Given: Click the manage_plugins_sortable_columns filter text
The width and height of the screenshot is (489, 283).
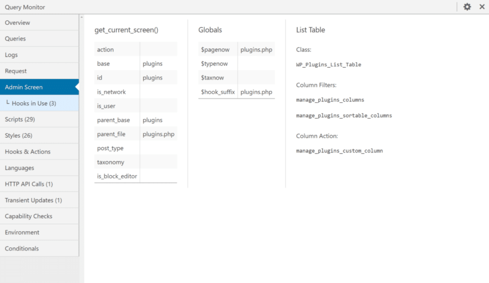Looking at the screenshot, I should pos(344,116).
